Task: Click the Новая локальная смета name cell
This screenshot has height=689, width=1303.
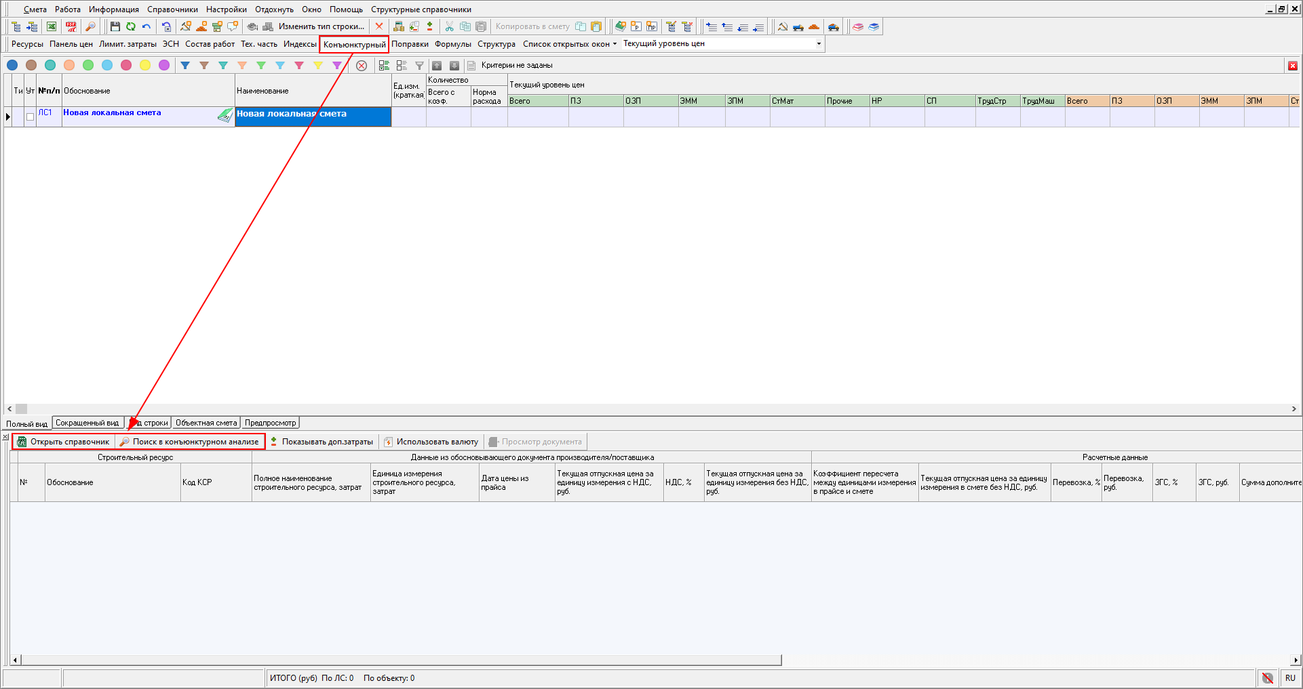Action: pos(313,116)
